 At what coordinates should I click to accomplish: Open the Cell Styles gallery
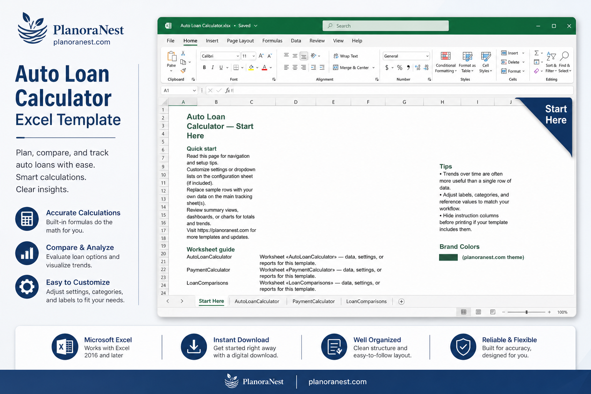[486, 62]
